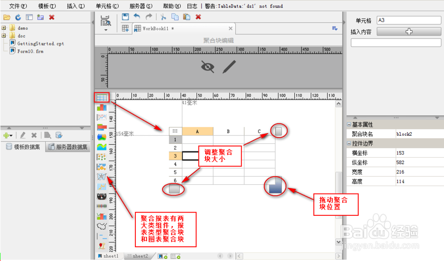Click the 单元格 field showing A3
444x261 pixels.
click(x=408, y=20)
